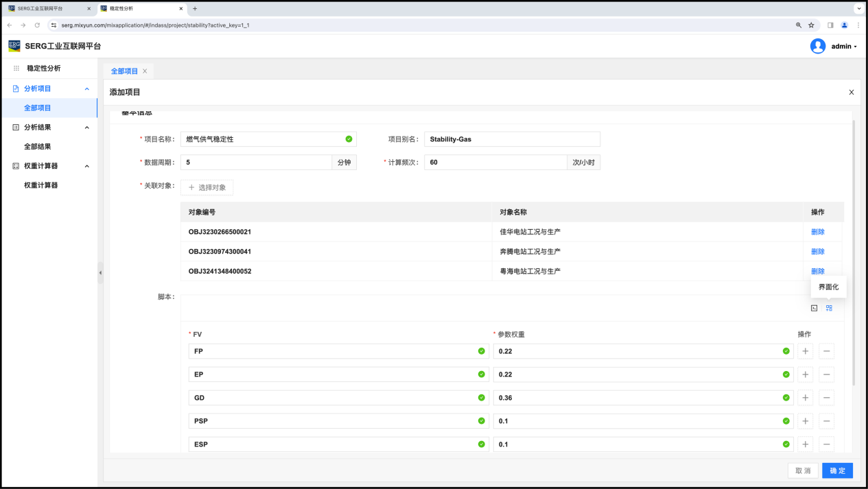Click the 项目别名 input field
Screen dimensions: 868x489
point(512,139)
